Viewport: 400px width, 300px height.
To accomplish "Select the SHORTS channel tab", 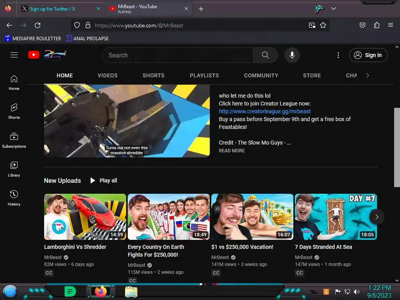I will point(153,75).
